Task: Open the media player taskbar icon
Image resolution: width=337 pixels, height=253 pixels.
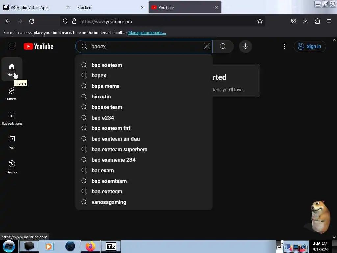Action: pos(49,246)
